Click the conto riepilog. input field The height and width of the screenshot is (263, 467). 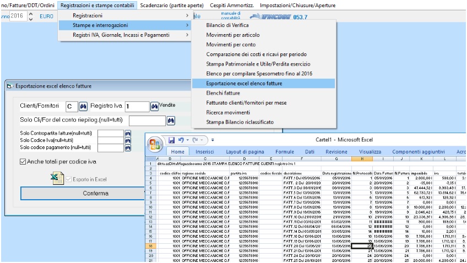(147, 121)
